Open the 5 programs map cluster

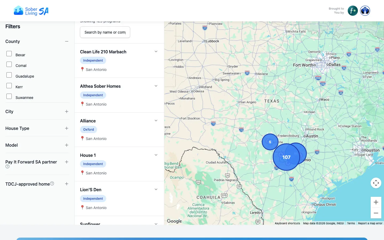270,142
